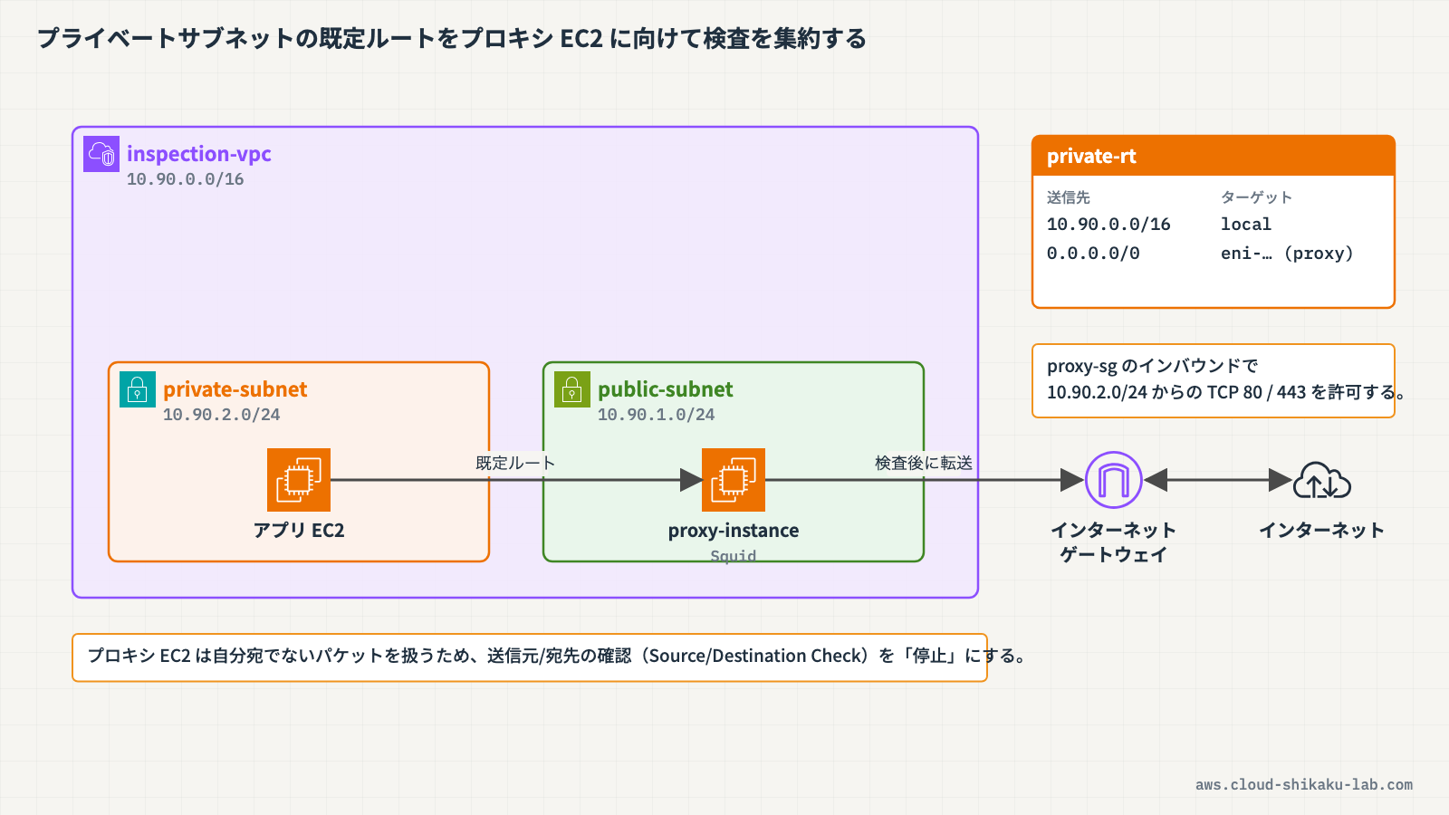Screen dimensions: 1449x815
Task: Click the インターネット label under cloud
Action: point(1322,531)
